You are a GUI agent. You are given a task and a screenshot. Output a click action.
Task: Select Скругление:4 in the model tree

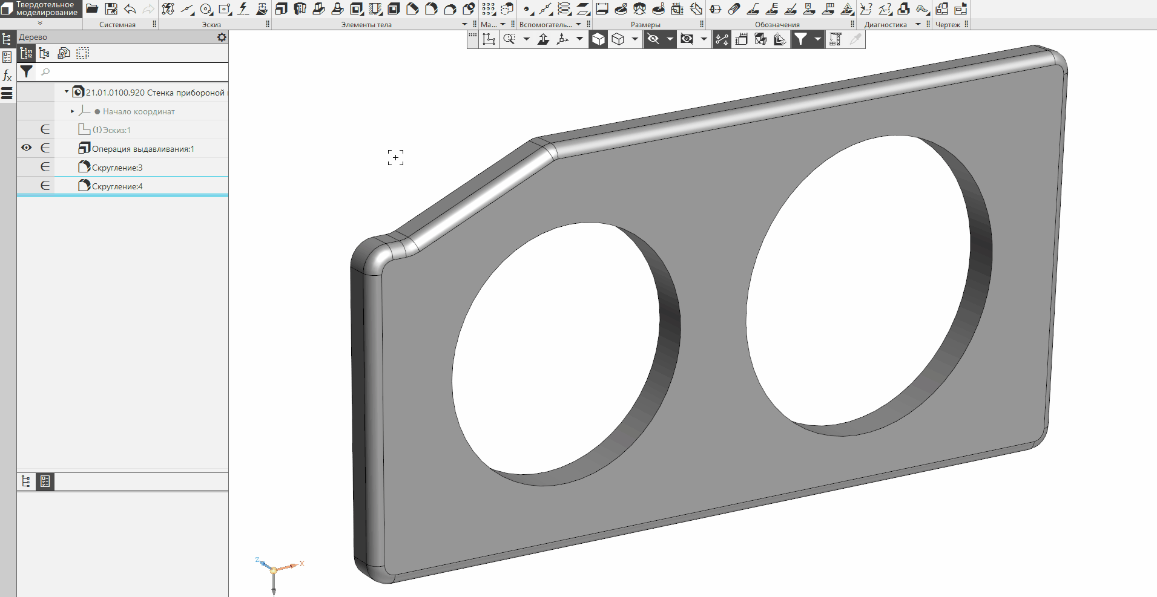(x=117, y=186)
